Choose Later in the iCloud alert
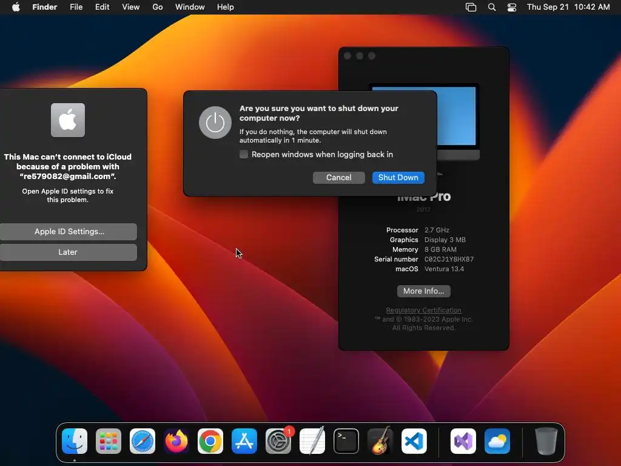This screenshot has width=621, height=466. [68, 252]
